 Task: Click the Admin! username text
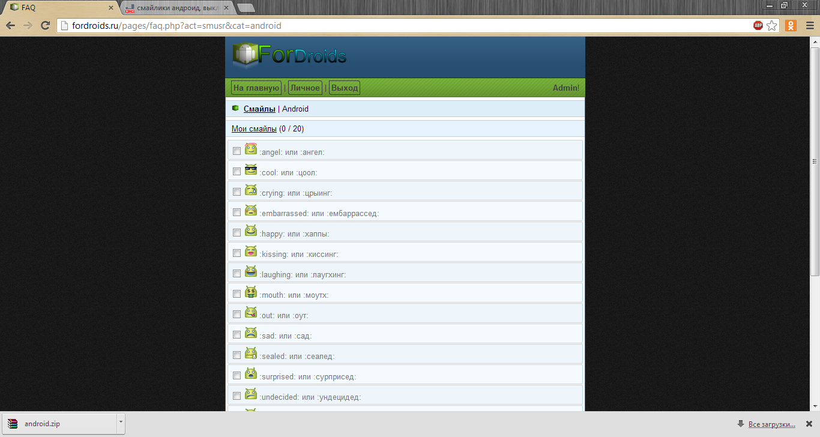(x=566, y=88)
